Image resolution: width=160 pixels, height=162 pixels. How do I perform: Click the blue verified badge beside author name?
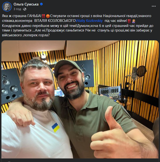pyautogui.click(x=41, y=4)
